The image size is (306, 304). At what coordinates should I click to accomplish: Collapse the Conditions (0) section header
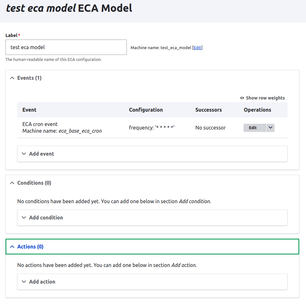coord(34,183)
